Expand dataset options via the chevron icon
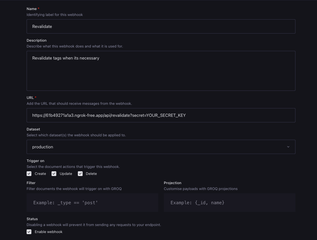Viewport: 317px width, 240px height. pyautogui.click(x=288, y=147)
